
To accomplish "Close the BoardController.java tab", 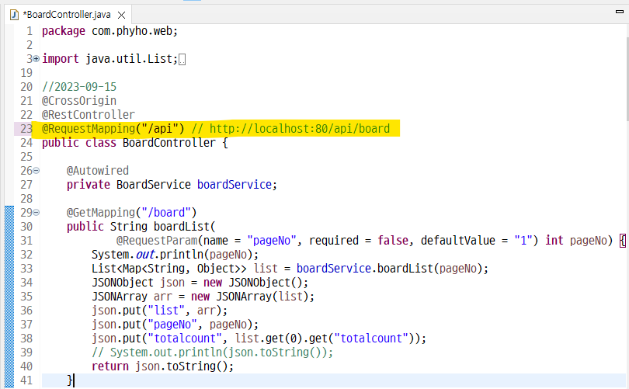I will click(122, 16).
